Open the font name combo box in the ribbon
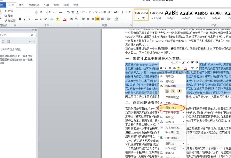This screenshot has height=158, width=231. click(27, 12)
